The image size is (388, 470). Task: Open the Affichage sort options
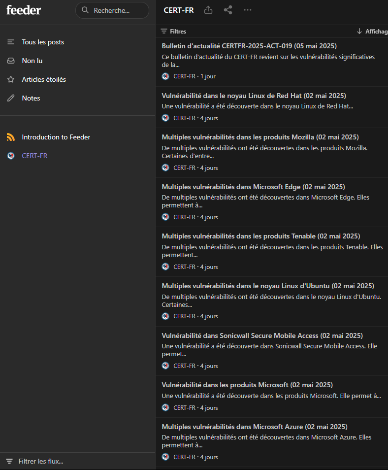[373, 31]
